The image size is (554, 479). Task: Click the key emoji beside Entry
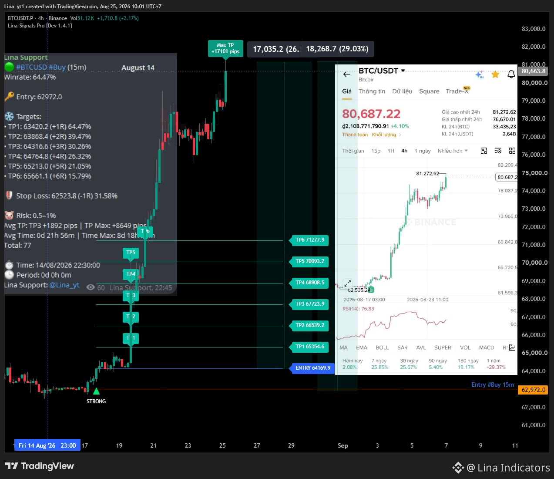[9, 96]
